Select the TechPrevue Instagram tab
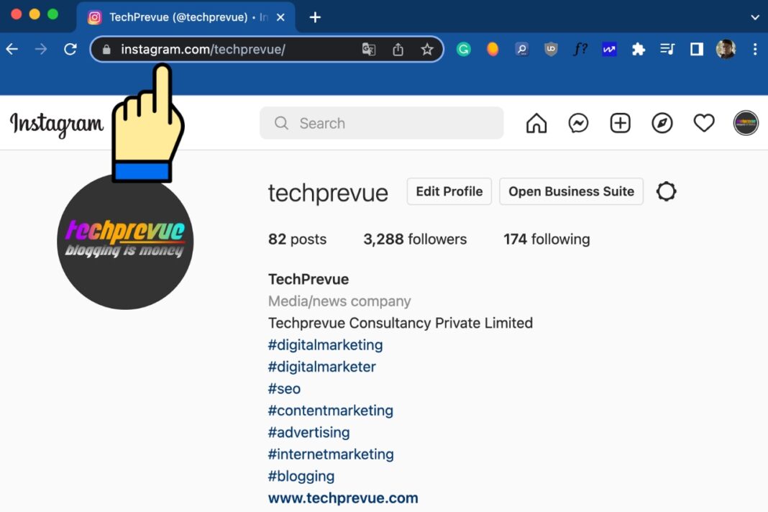The width and height of the screenshot is (768, 512). 180,16
